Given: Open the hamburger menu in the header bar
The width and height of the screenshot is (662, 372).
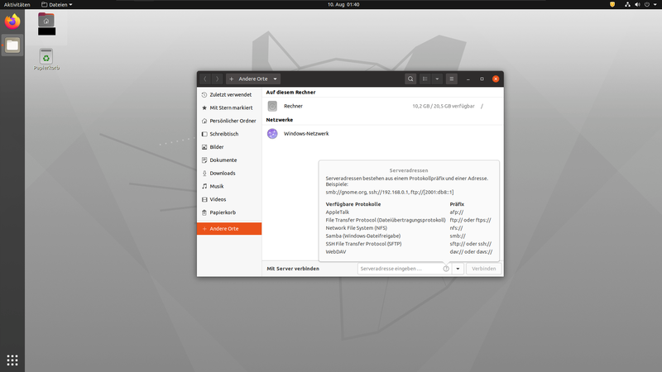Looking at the screenshot, I should click(x=452, y=79).
